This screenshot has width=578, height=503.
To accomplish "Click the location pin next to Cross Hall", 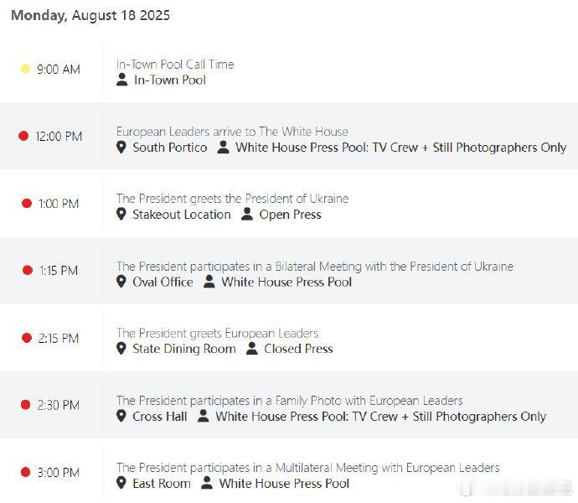I will (121, 416).
